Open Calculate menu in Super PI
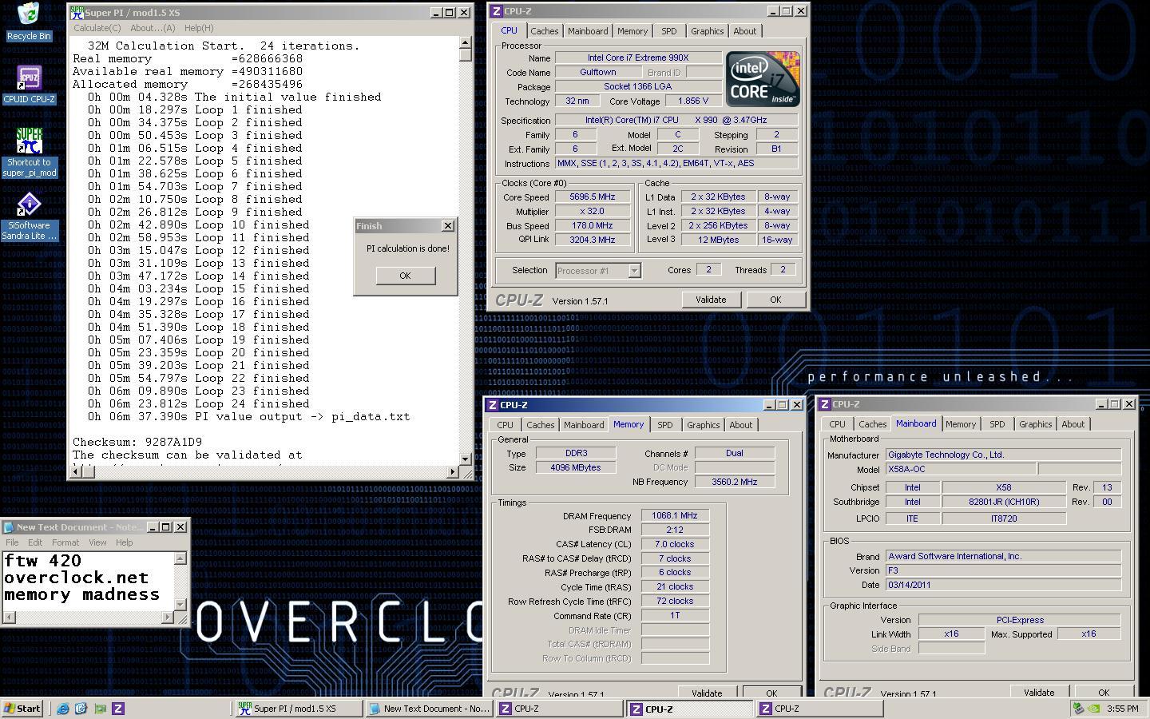 (x=97, y=28)
